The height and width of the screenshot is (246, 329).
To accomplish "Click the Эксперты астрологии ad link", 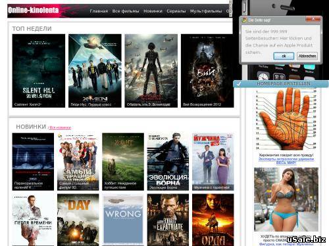I will click(286, 161).
